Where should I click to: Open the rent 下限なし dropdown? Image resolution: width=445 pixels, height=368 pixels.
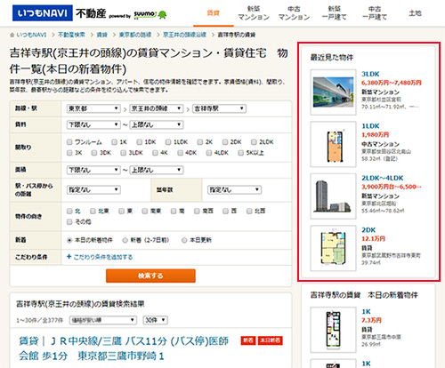(93, 124)
